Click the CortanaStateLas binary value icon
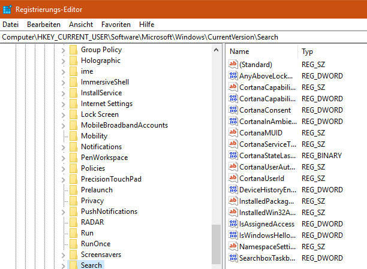Image resolution: width=367 pixels, height=269 pixels. (x=233, y=155)
